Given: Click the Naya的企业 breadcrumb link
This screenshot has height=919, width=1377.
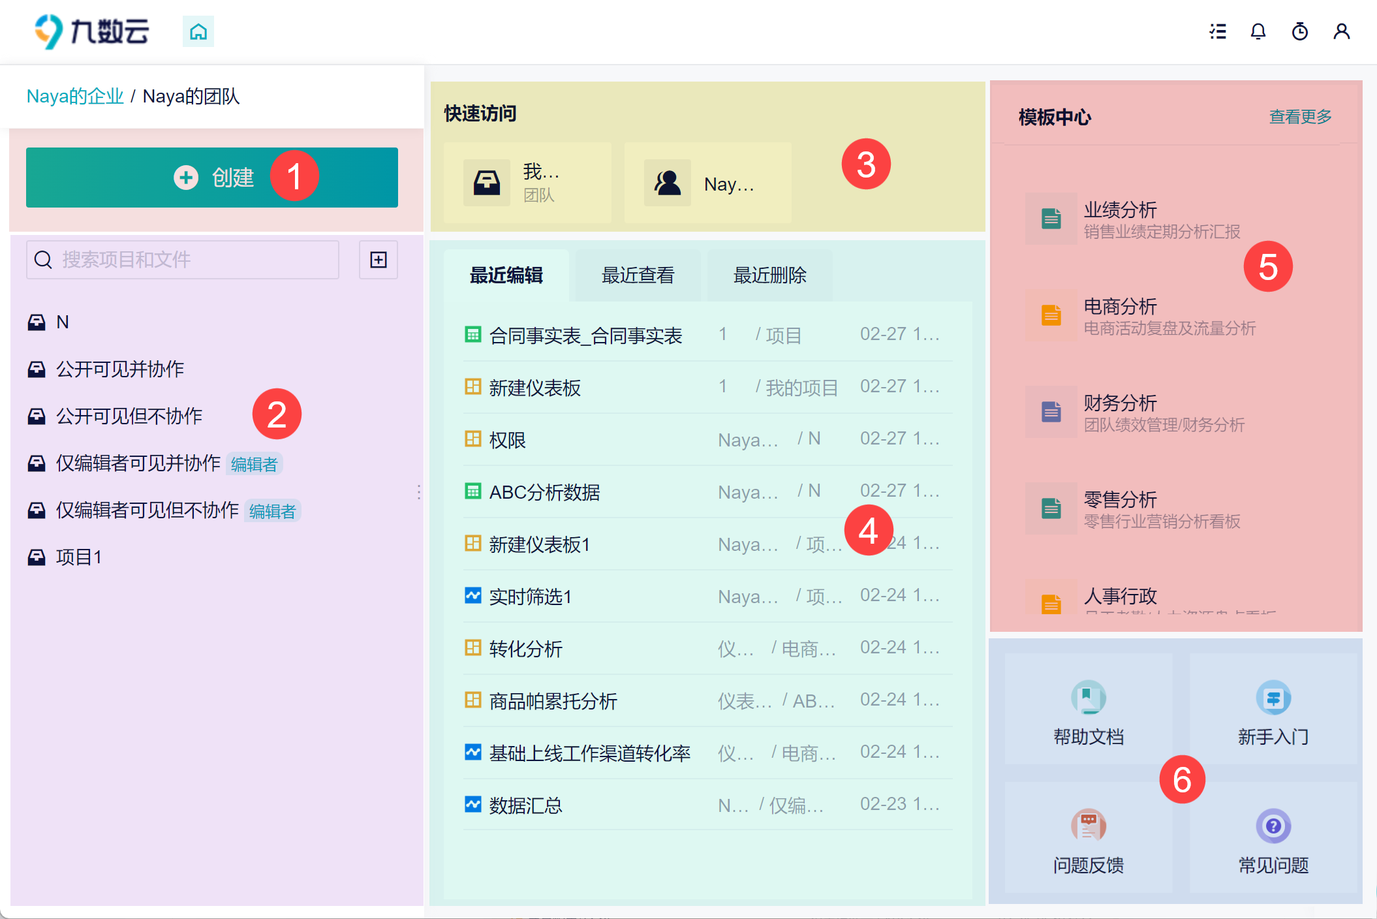Looking at the screenshot, I should pyautogui.click(x=75, y=97).
